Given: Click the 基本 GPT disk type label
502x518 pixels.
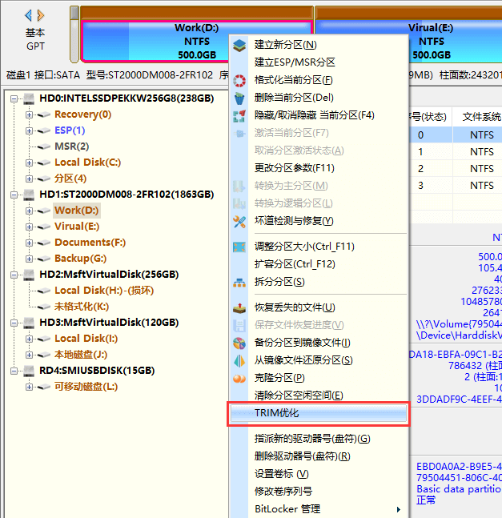Looking at the screenshot, I should tap(35, 39).
